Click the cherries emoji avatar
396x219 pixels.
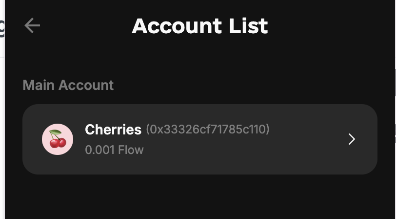58,139
